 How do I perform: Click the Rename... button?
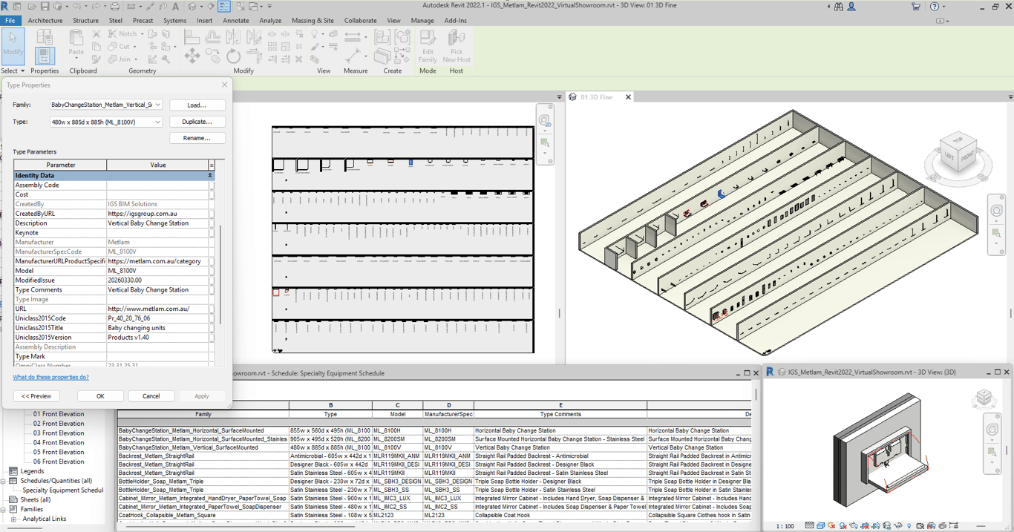pos(197,138)
